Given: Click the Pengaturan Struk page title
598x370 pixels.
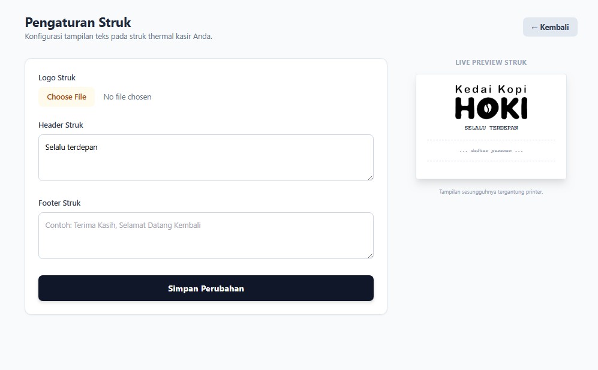Looking at the screenshot, I should coord(78,23).
